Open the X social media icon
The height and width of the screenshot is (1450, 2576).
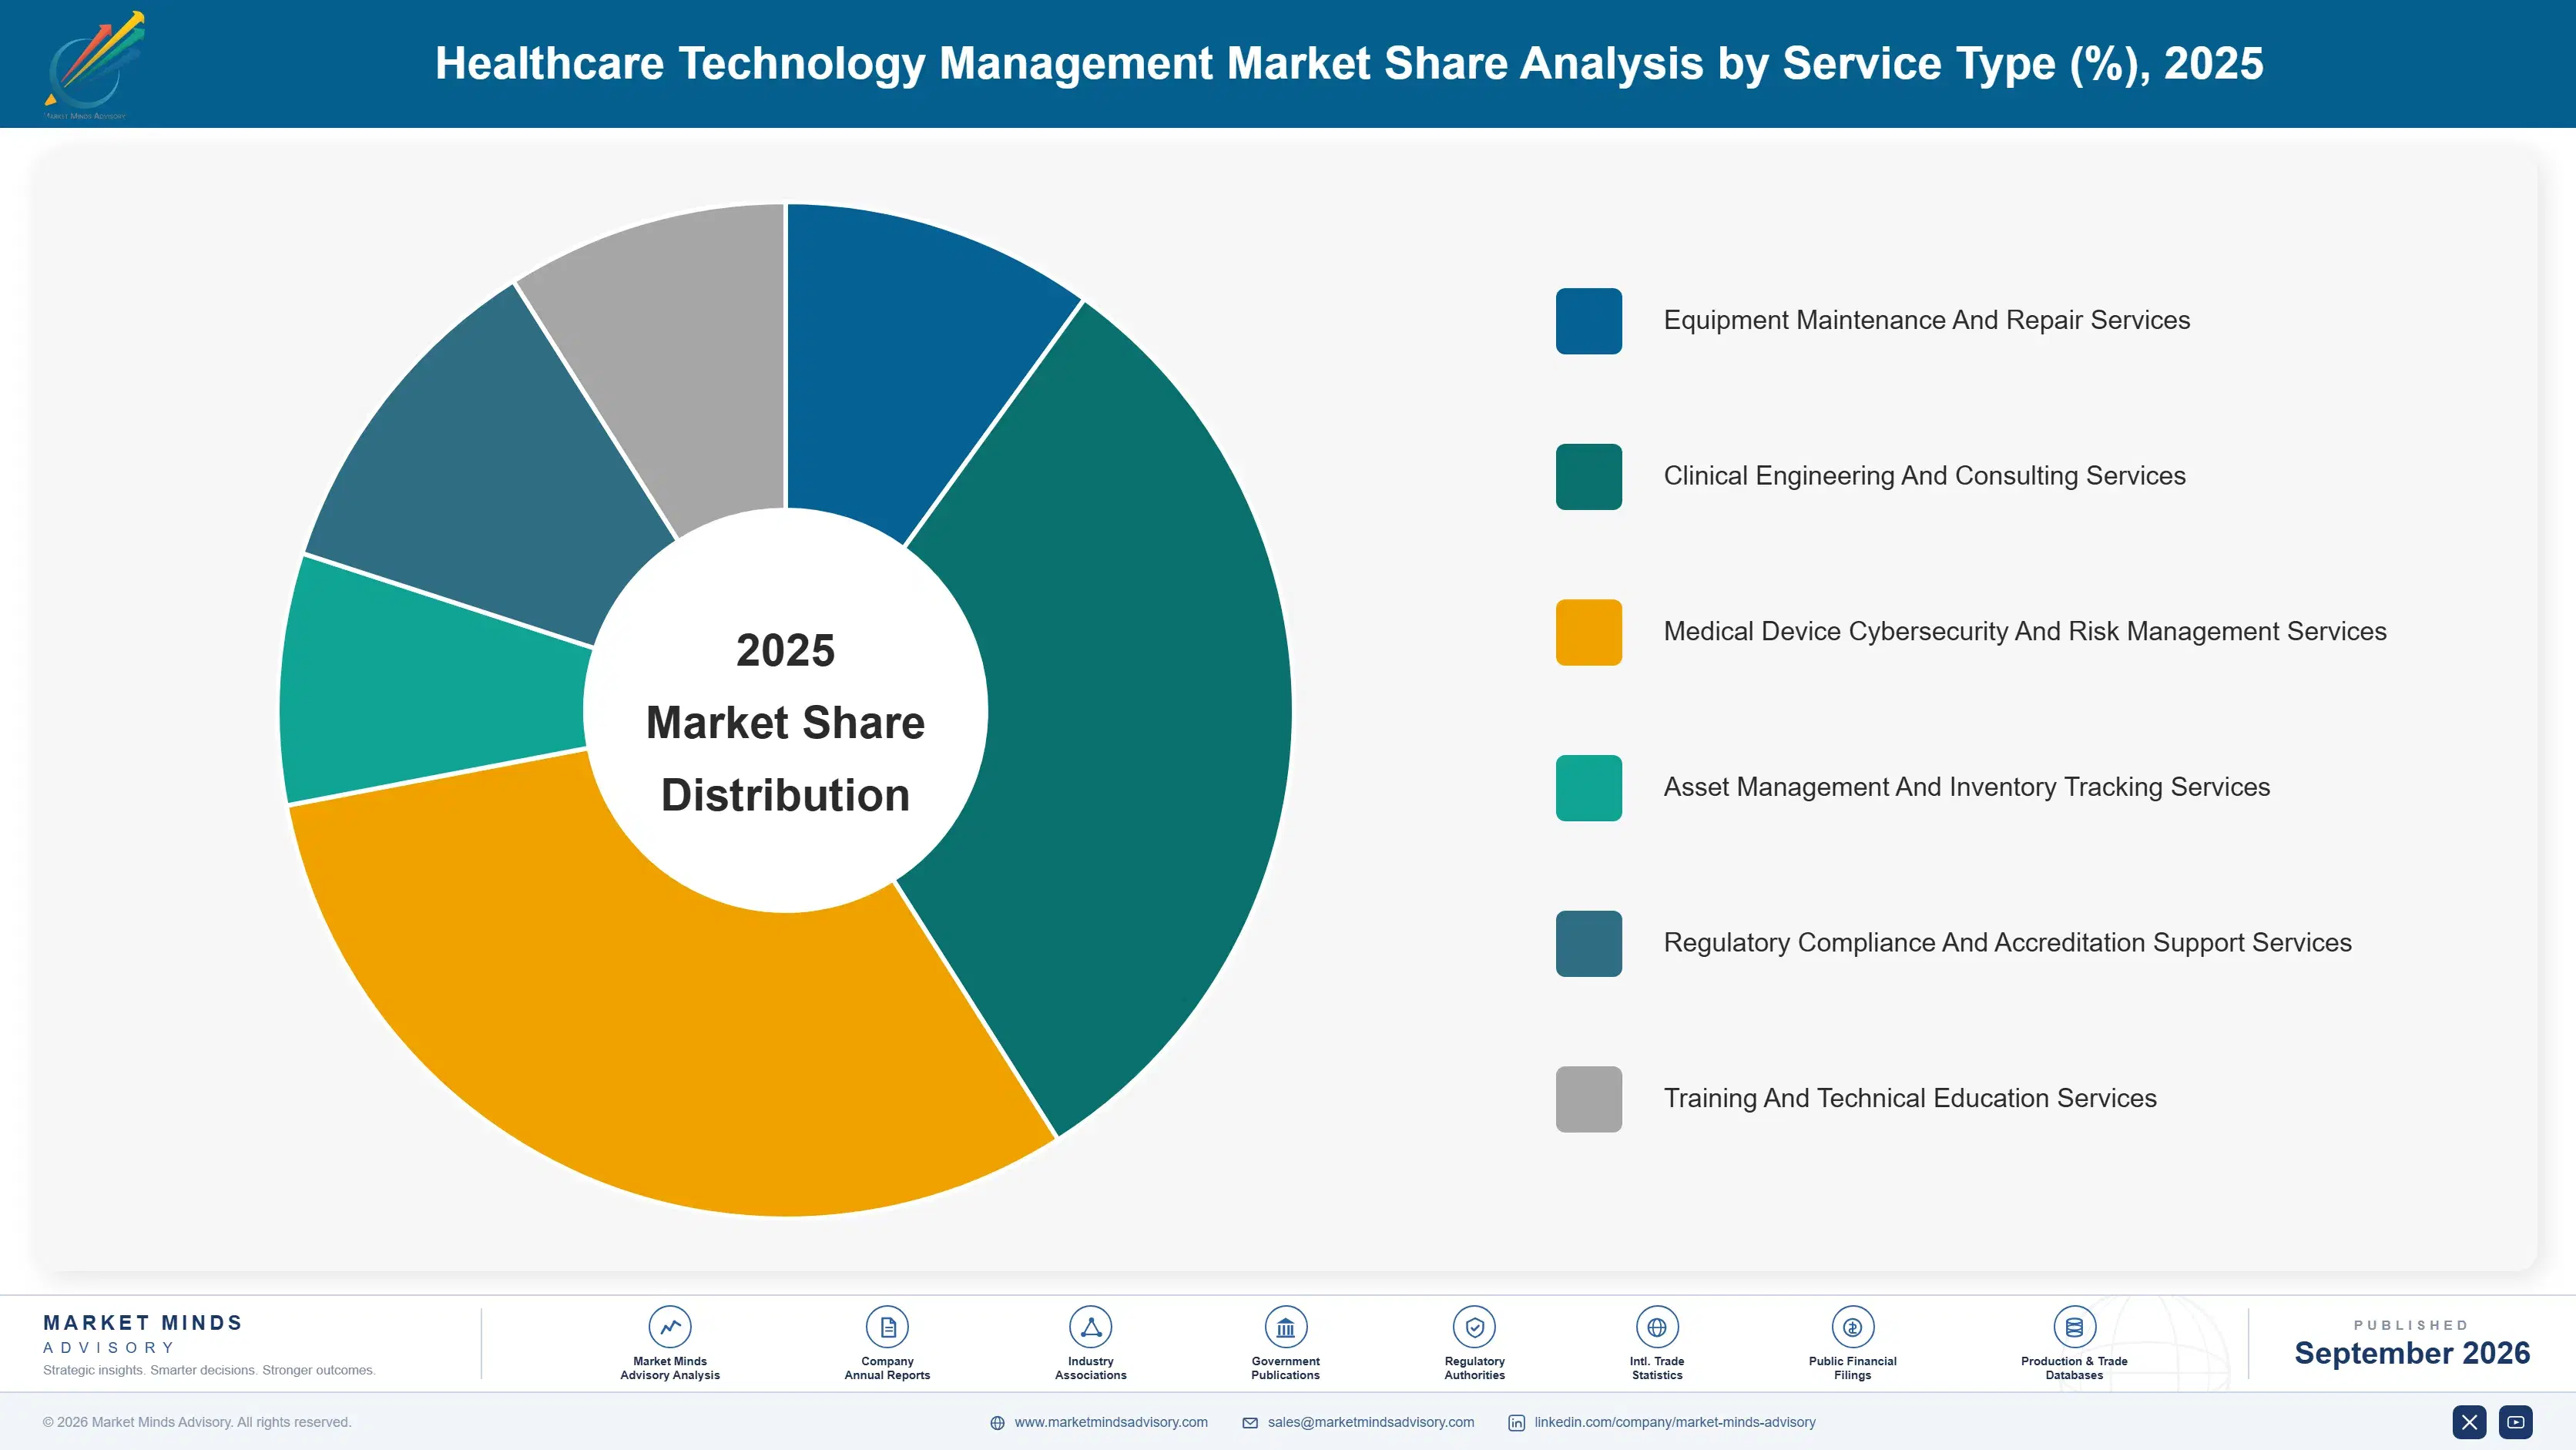[2469, 1422]
